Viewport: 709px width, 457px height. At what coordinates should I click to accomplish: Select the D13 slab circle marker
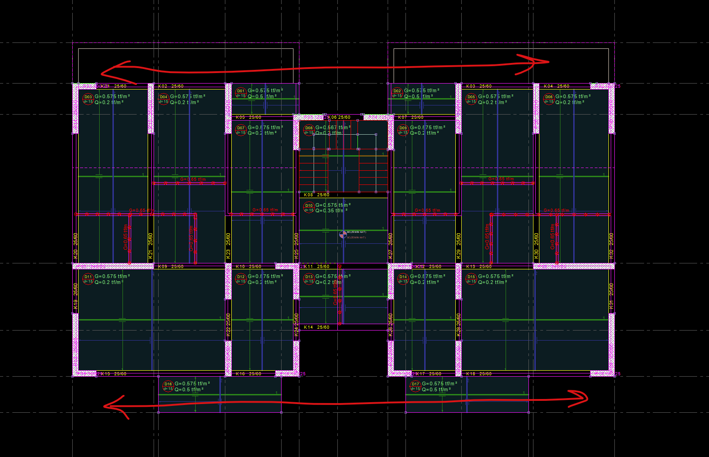coord(309,278)
